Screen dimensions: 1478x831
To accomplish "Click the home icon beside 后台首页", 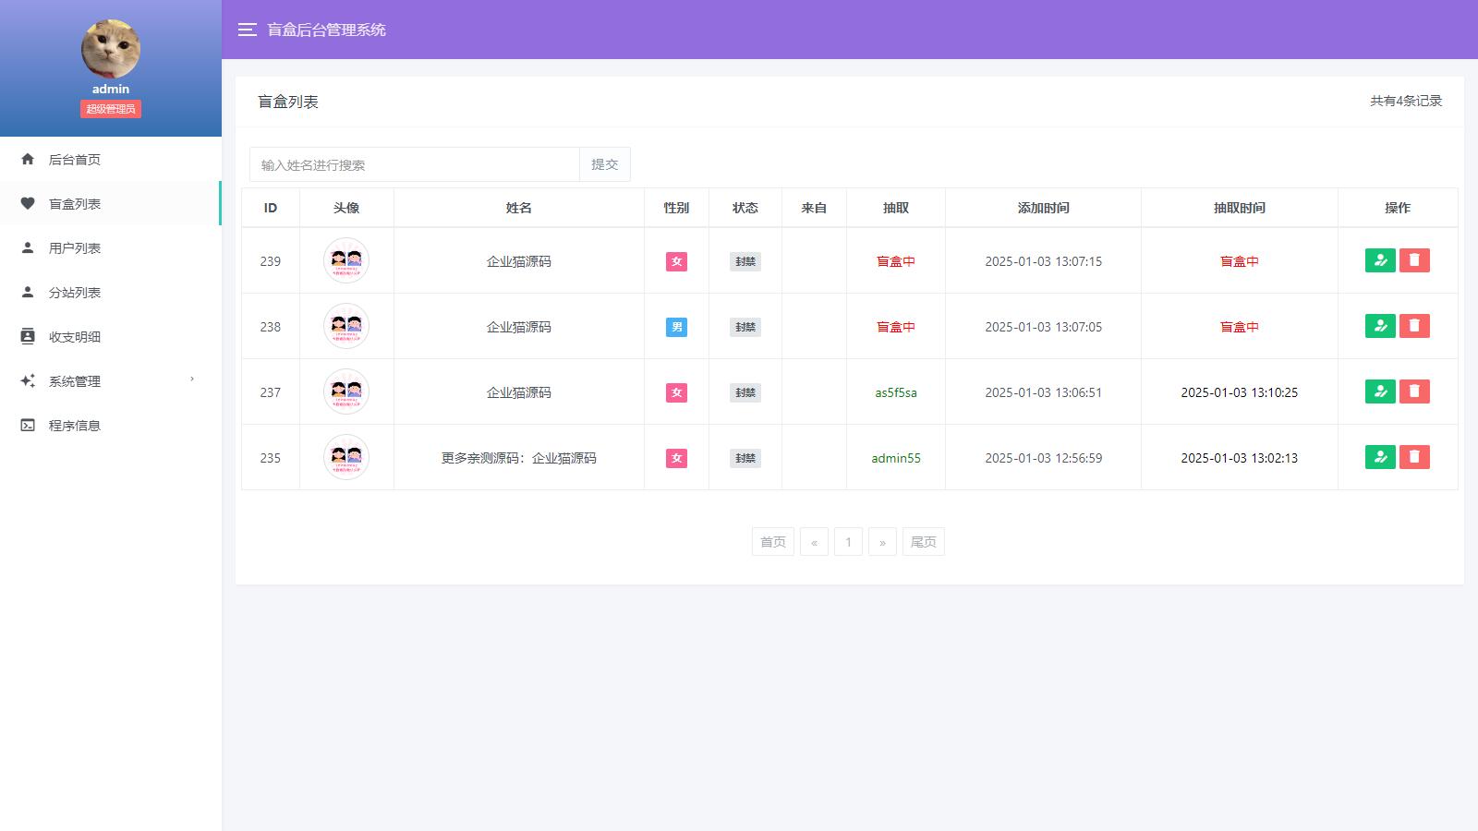I will (x=28, y=160).
